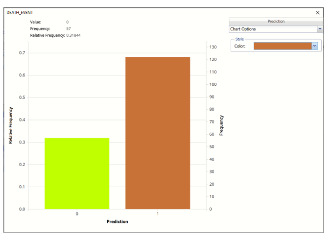Click the 130 tick on right axis
Image resolution: width=334 pixels, height=240 pixels.
(x=213, y=47)
